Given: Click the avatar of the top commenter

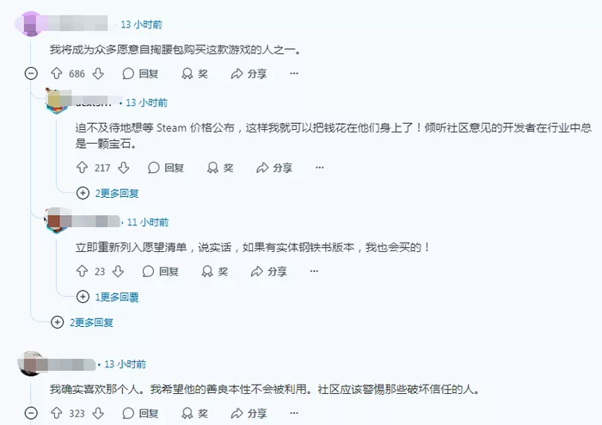Looking at the screenshot, I should pos(31,24).
